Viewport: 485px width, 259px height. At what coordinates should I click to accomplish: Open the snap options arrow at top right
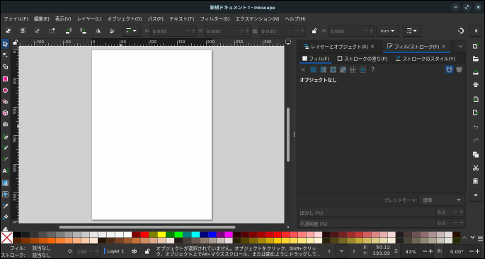tap(476, 31)
